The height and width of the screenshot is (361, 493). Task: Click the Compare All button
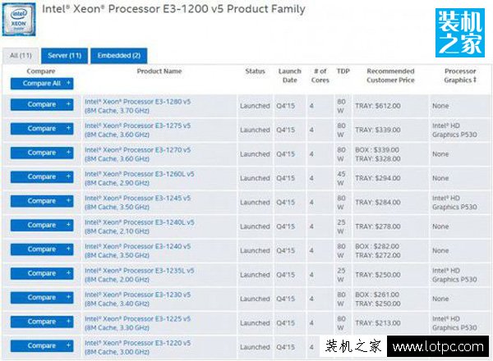[42, 84]
